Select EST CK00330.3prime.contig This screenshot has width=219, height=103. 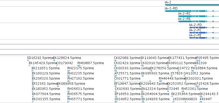(x=132, y=68)
